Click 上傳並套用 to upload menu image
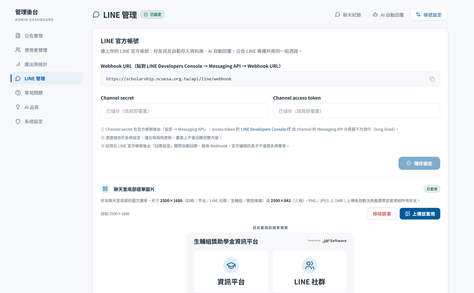Viewport: 474px width, 293px height. point(420,214)
